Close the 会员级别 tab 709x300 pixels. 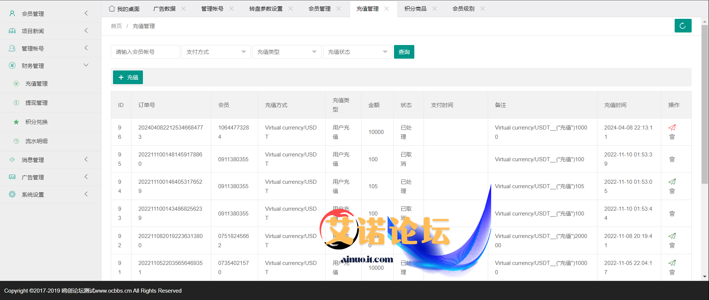(x=483, y=8)
